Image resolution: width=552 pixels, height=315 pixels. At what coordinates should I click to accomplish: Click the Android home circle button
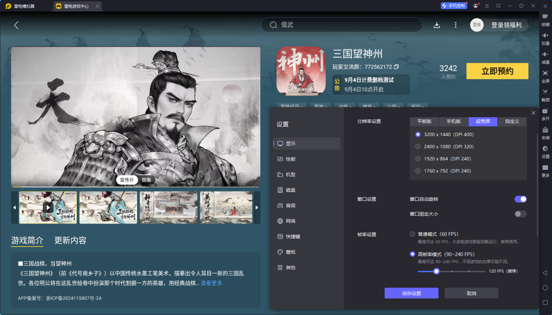[x=545, y=288]
